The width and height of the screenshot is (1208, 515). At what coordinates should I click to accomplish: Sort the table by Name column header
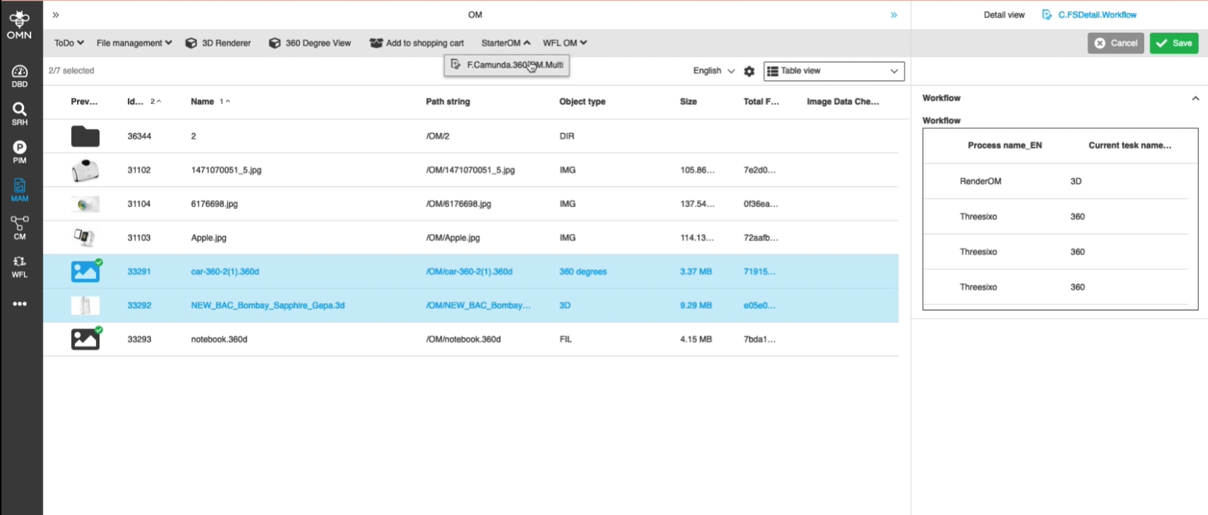click(x=203, y=102)
